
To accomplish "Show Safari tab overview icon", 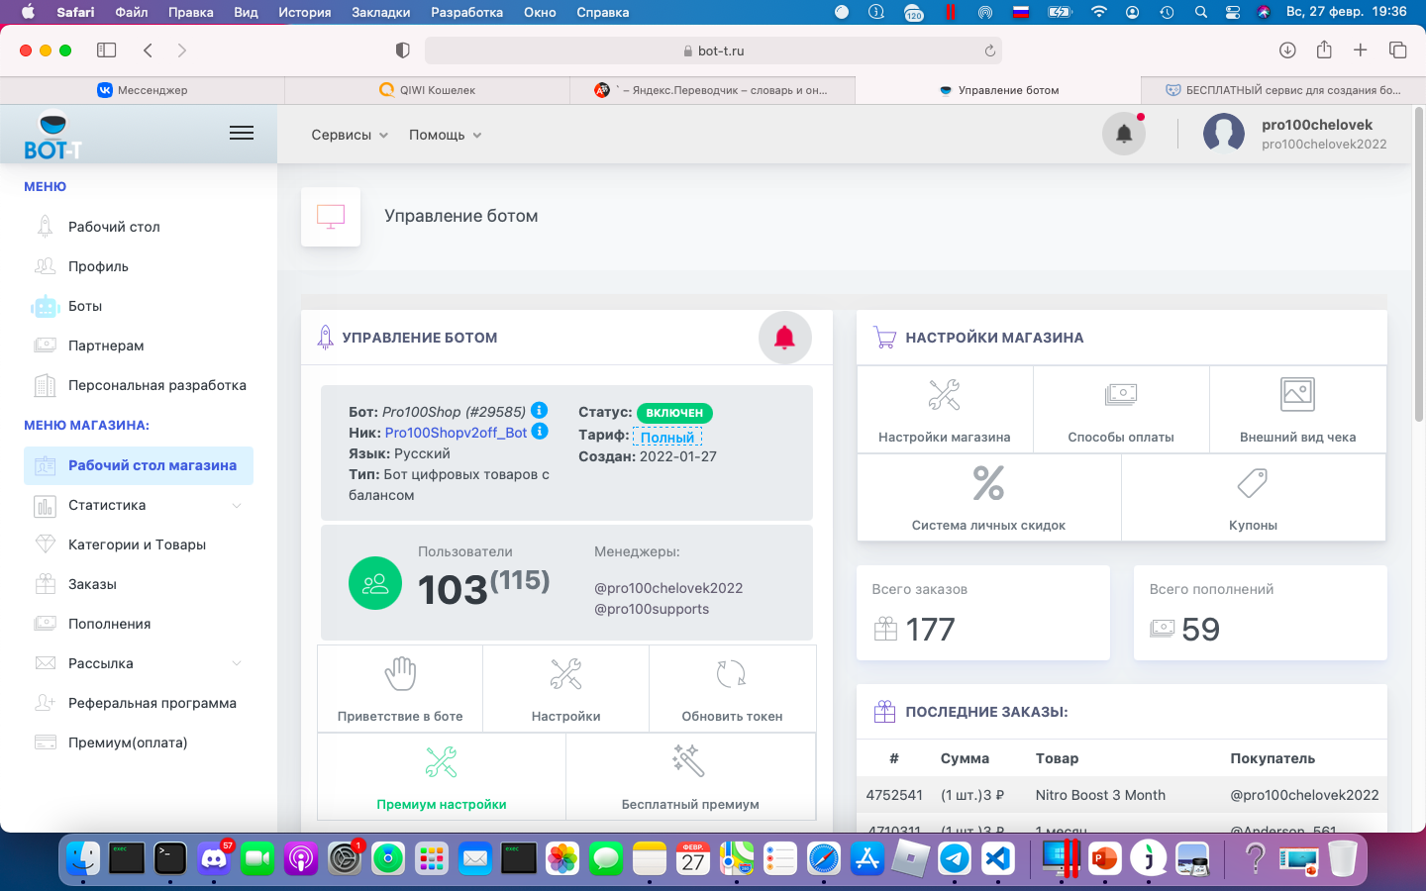I will pos(1398,50).
